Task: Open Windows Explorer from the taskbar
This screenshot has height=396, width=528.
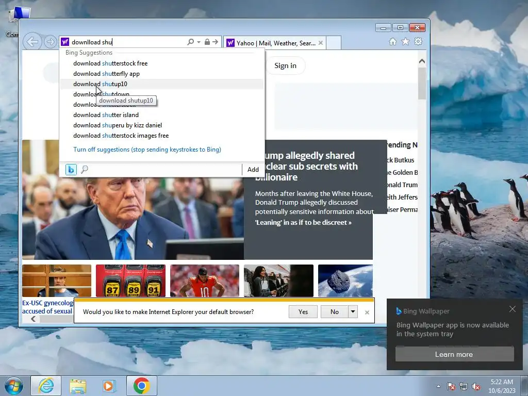Action: click(x=78, y=386)
